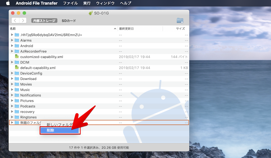Screen dimensions: 271x158
Task: Open the Apple menu icon
Action: tap(7, 3)
